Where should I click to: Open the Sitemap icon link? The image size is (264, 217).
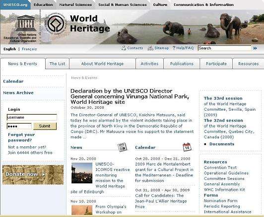coord(150,48)
